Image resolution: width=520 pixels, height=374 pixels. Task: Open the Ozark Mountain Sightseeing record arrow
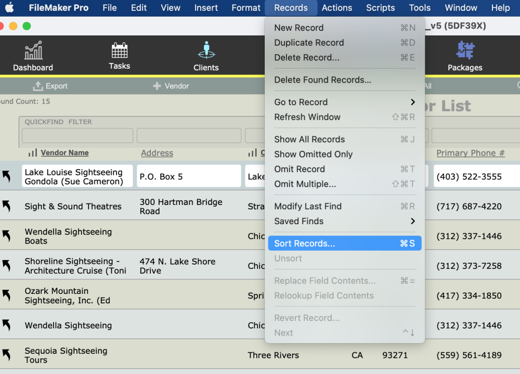pos(6,295)
